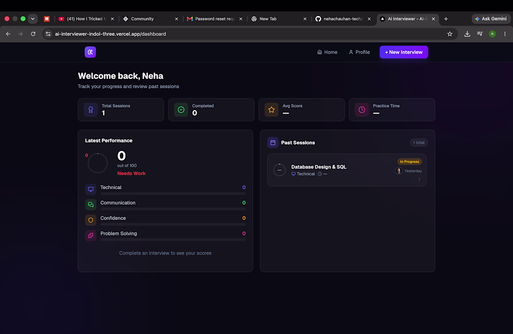This screenshot has height=334, width=513.
Task: Click the duration clock icon on session card
Action: (x=319, y=174)
